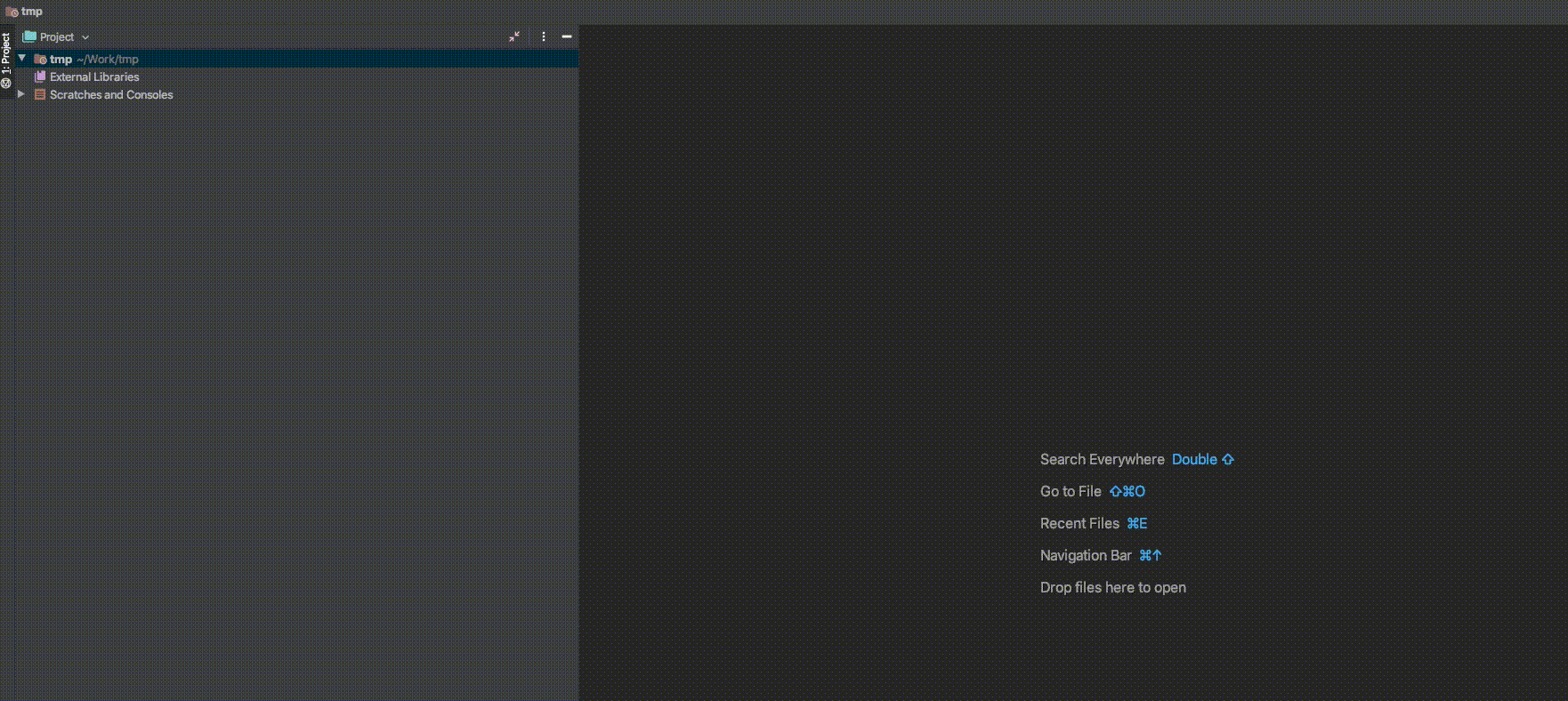Click the Scratches and Consoles icon
Screen dimensions: 1568x701
[40, 94]
